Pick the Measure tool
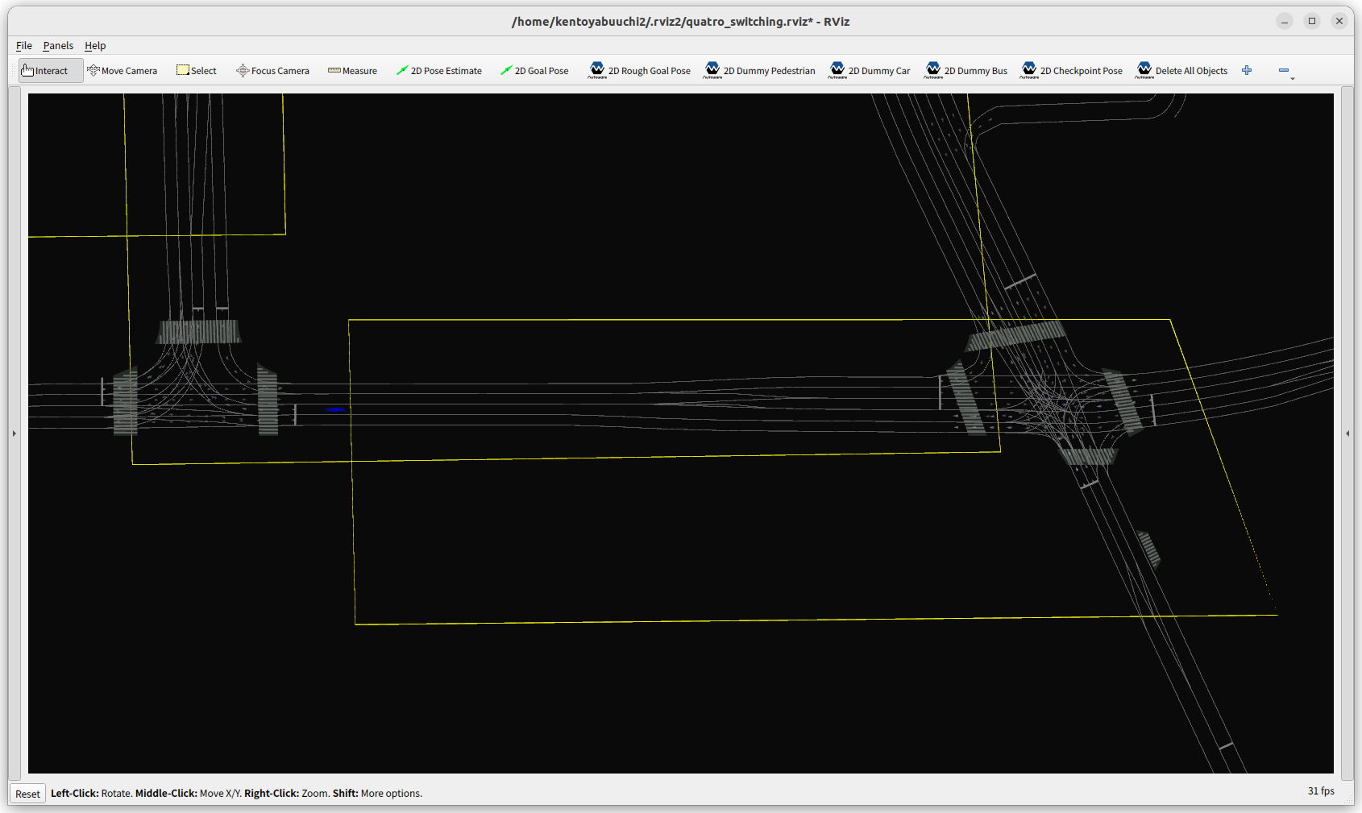 pyautogui.click(x=352, y=71)
